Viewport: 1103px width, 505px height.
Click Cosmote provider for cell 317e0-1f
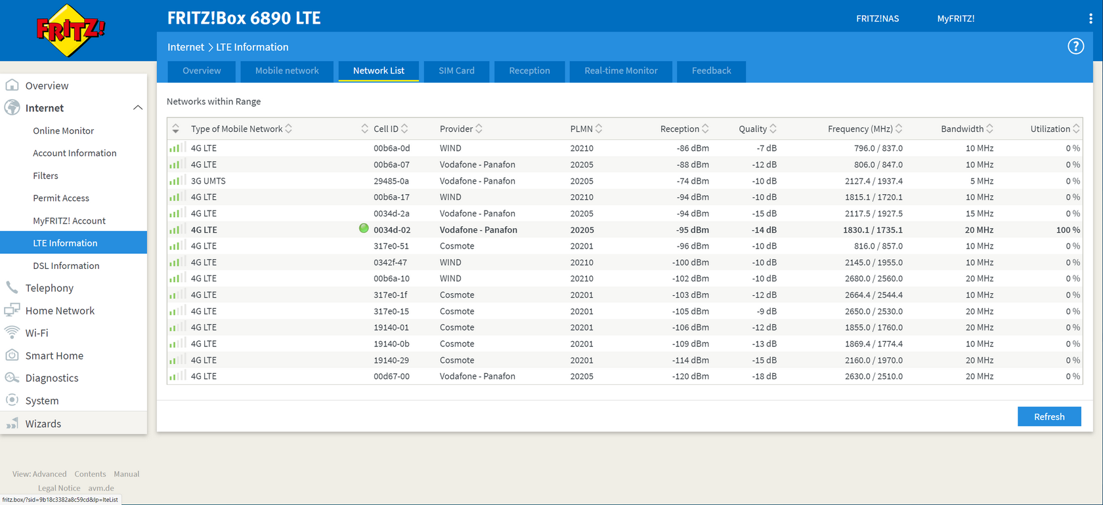(457, 295)
